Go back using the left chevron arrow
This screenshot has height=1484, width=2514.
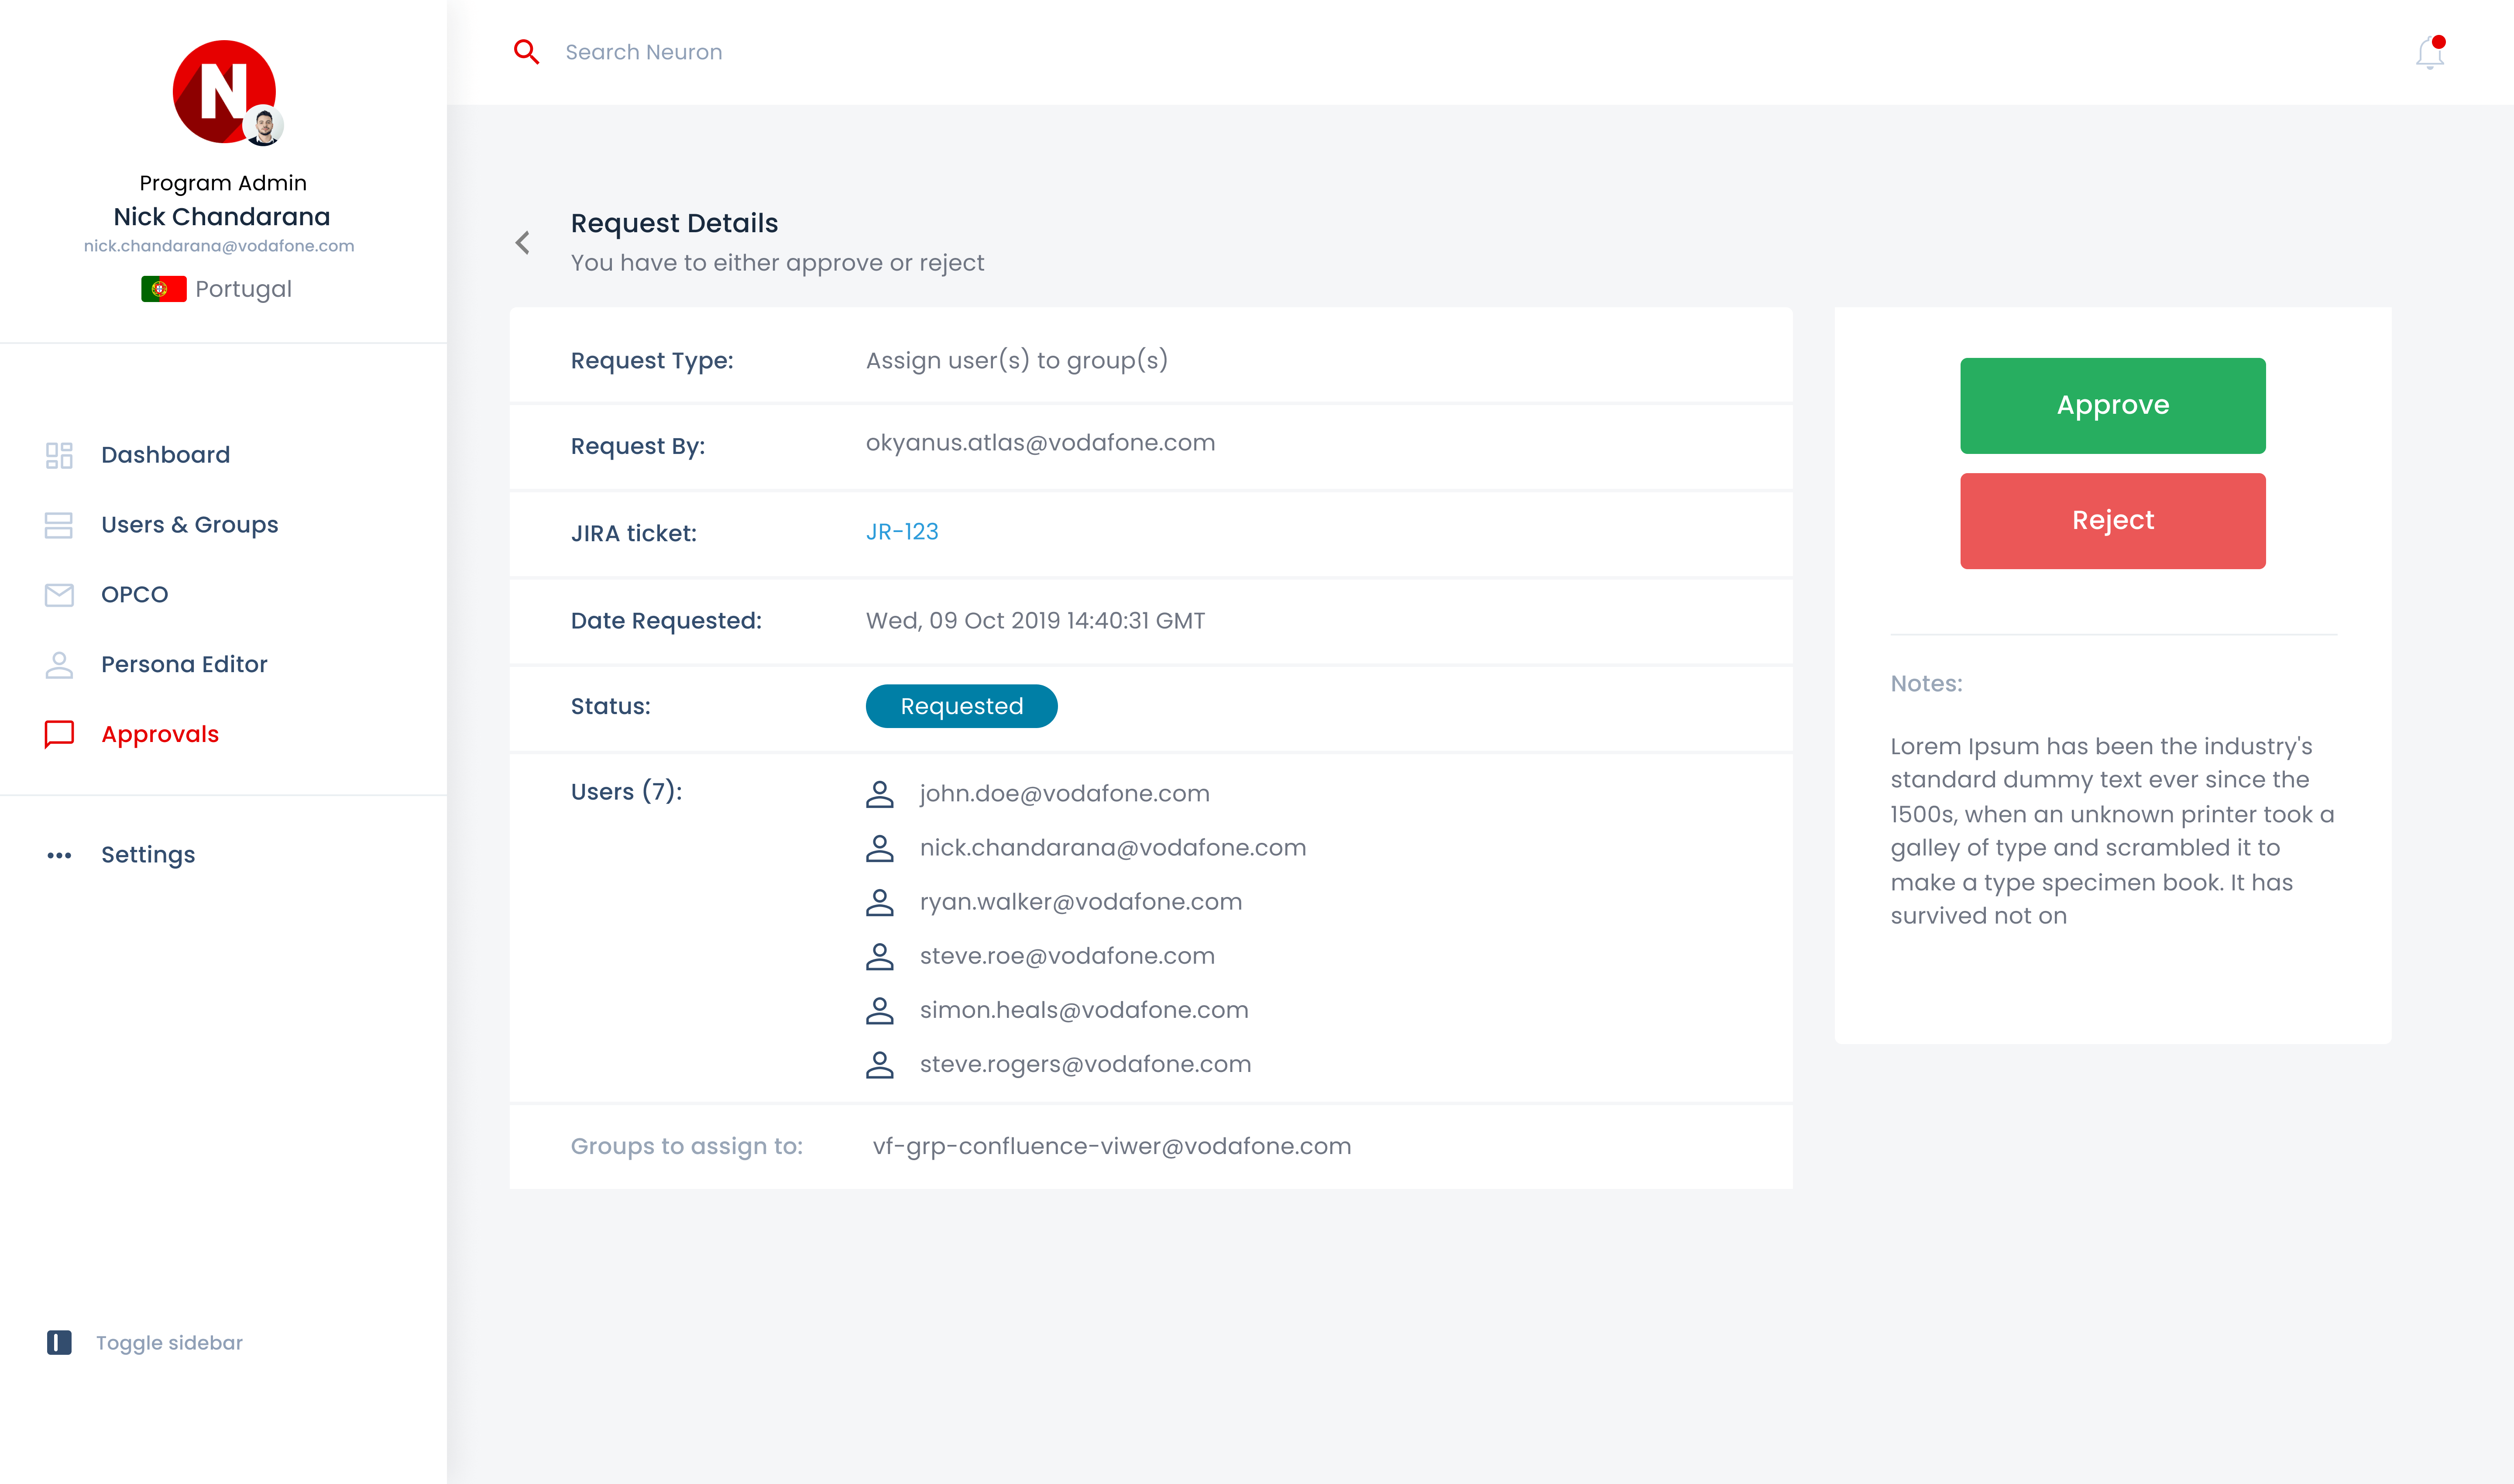523,243
